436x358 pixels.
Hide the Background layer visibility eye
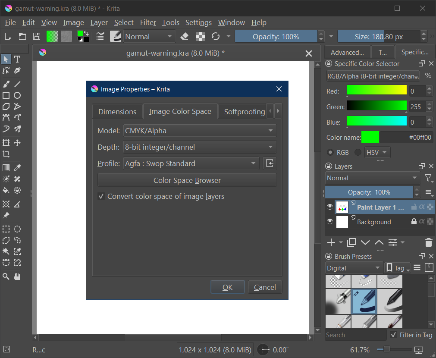[x=330, y=222]
